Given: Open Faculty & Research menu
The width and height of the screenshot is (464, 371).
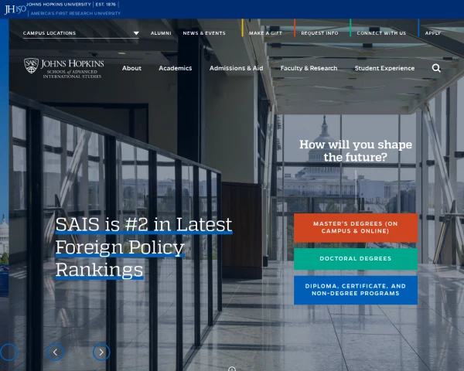Looking at the screenshot, I should pos(309,68).
